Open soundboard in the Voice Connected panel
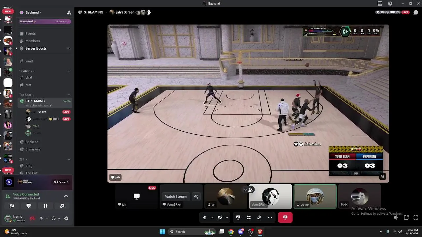Screen dimensions: 422x237 pyautogui.click(x=62, y=206)
